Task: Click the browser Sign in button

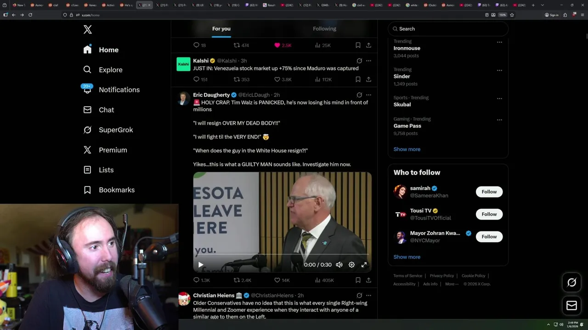Action: (552, 15)
